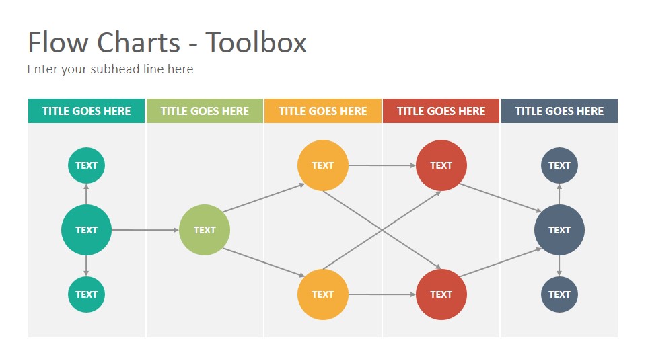Select the large teal center circle
This screenshot has height=363, width=646.
click(86, 230)
